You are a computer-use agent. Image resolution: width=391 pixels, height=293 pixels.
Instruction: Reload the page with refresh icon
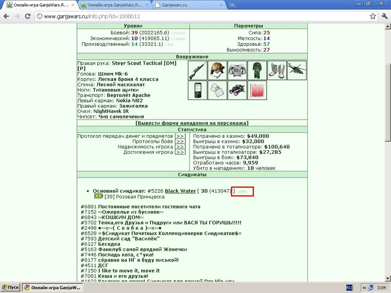click(x=28, y=16)
